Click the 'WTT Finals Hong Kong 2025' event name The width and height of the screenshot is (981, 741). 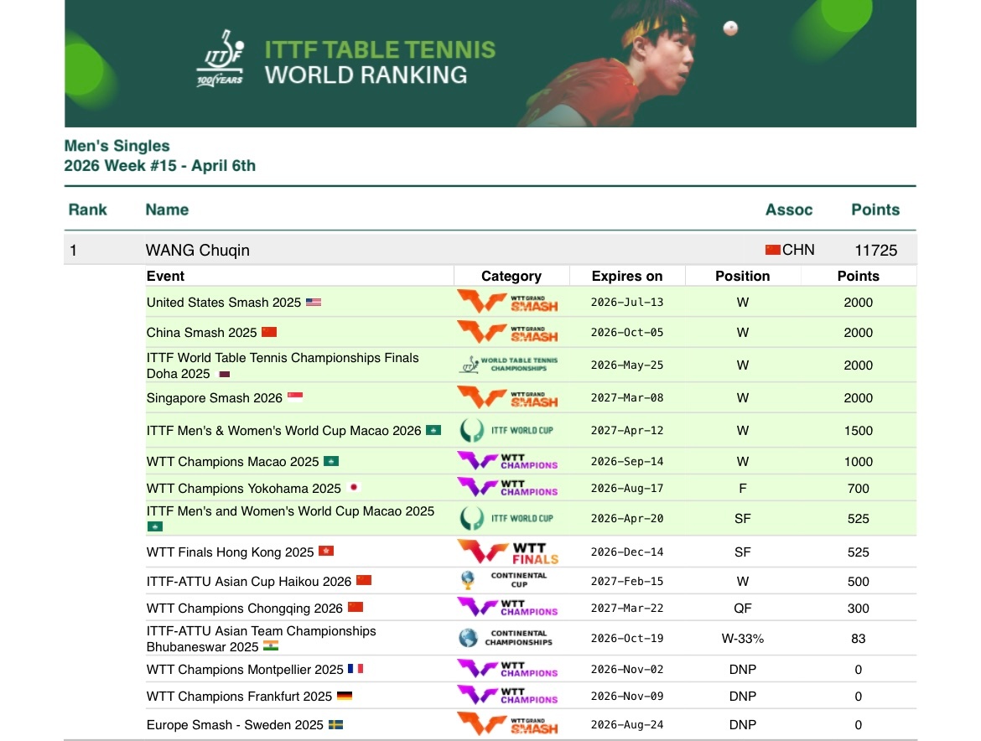(x=231, y=552)
